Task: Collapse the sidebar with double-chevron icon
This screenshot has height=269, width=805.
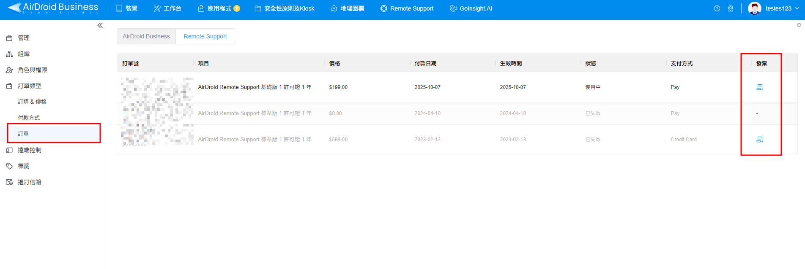Action: [100, 25]
